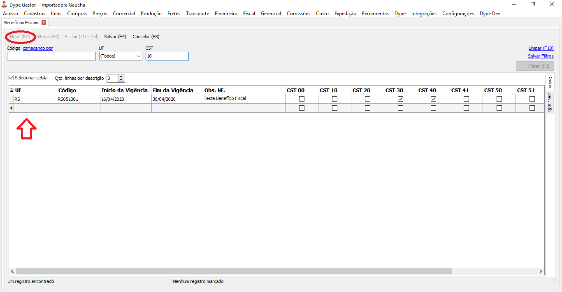Click the grid column chooser icon beside UF header
The image size is (562, 292).
coord(11,90)
